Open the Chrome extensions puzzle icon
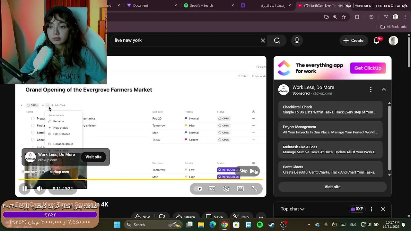This screenshot has height=231, width=411. pos(357,17)
